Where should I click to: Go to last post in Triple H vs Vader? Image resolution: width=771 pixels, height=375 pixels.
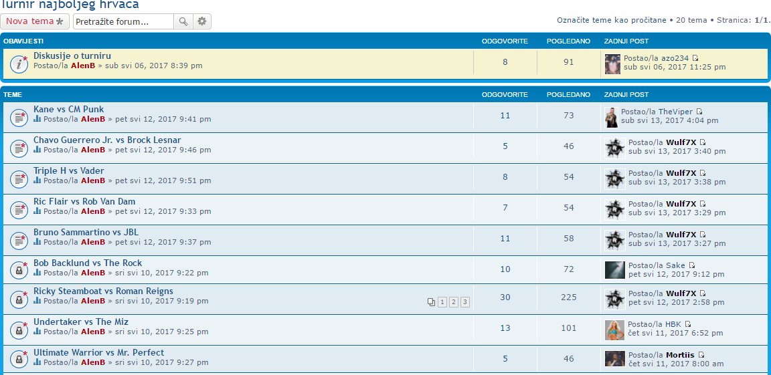703,173
